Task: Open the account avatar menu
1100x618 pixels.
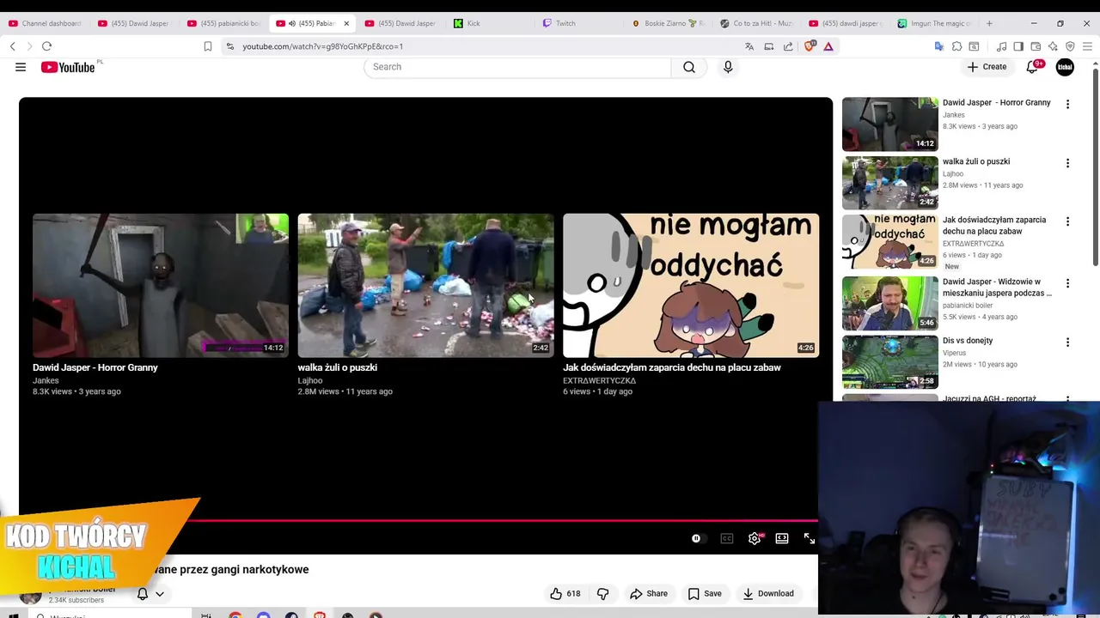Action: click(1065, 67)
